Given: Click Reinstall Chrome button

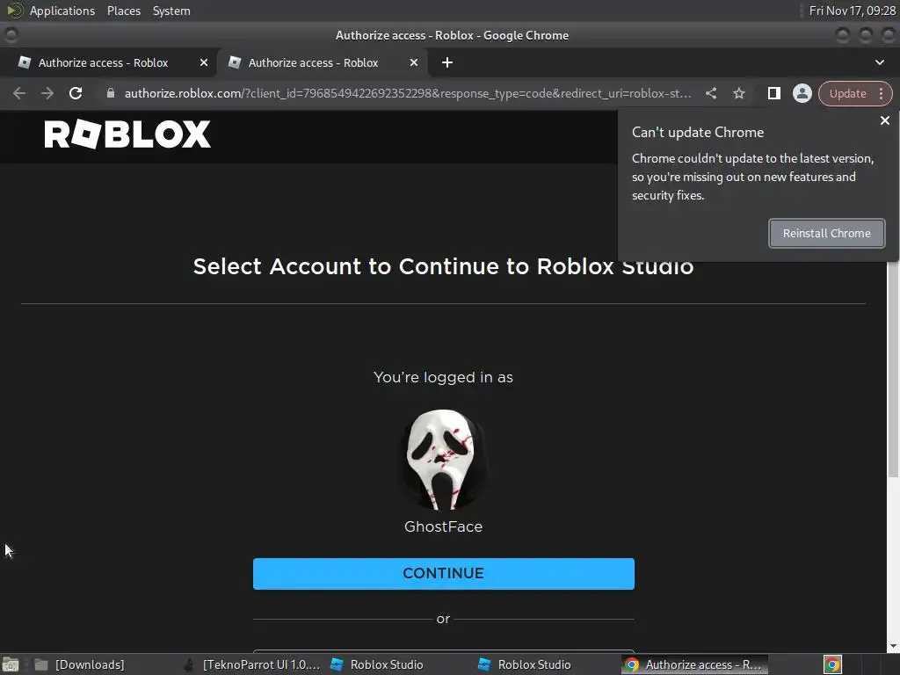Looking at the screenshot, I should (826, 233).
